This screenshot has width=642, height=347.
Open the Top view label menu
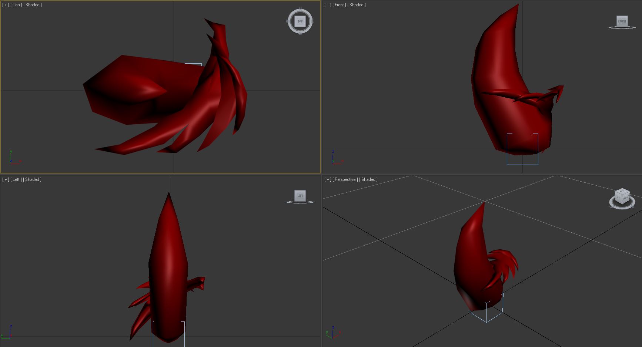pyautogui.click(x=16, y=5)
